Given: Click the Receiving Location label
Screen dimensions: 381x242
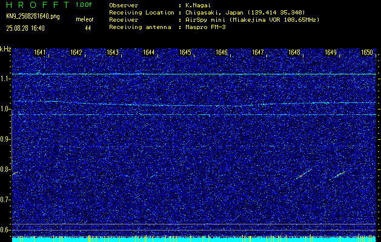Looking at the screenshot, I should click(x=142, y=12).
